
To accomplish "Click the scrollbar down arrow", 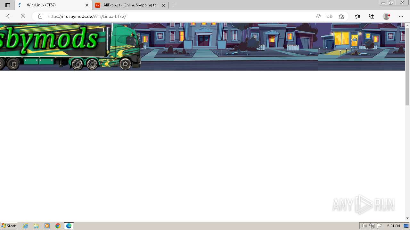I will tap(407, 218).
